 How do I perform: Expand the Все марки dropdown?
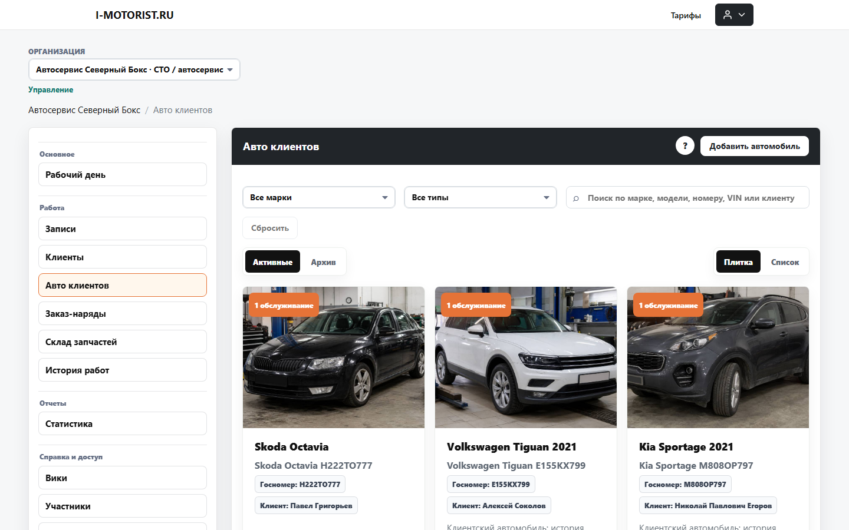(x=319, y=197)
